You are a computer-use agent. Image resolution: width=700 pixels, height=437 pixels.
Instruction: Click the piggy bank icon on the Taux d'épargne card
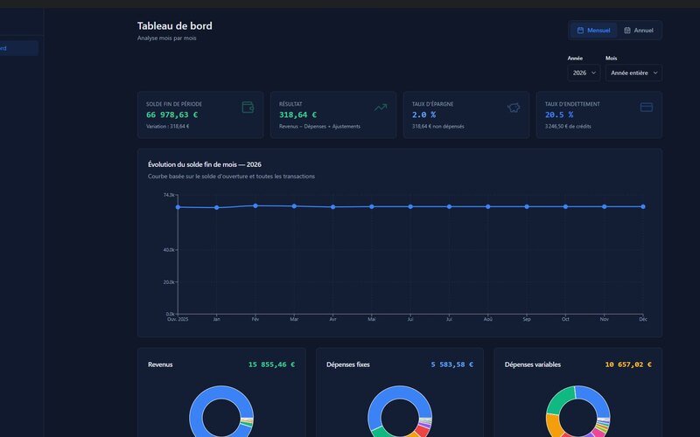click(x=514, y=108)
